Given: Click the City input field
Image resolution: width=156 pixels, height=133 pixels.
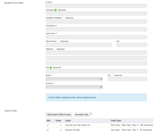Looking at the screenshot, I should [x=96, y=71].
